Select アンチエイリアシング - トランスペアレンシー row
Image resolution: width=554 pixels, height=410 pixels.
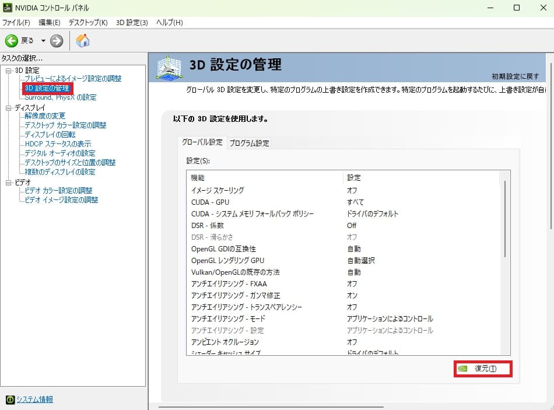pos(343,307)
